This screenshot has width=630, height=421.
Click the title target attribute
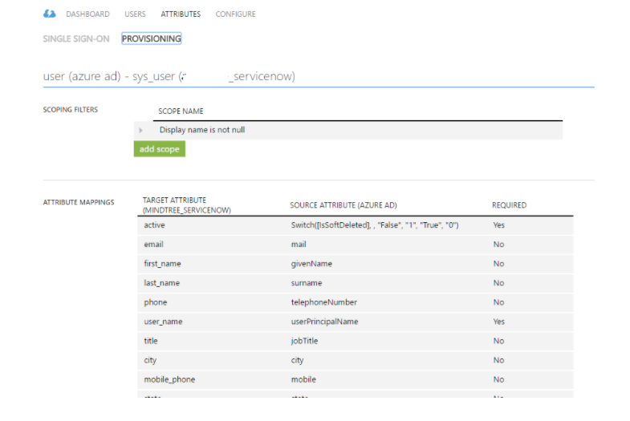pos(151,341)
